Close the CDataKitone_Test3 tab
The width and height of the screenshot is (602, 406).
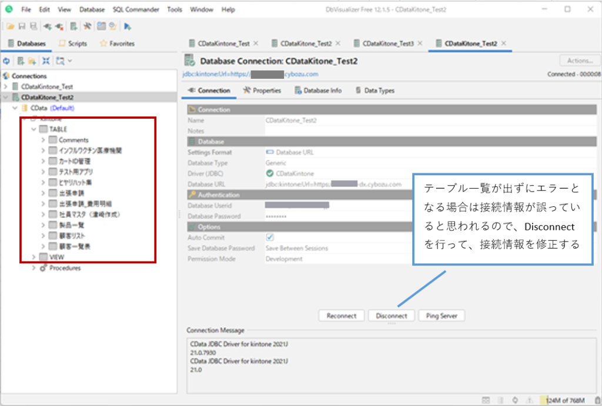420,43
